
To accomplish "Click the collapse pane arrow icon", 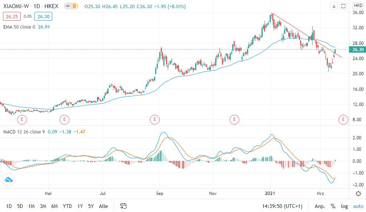I will (x=334, y=6).
